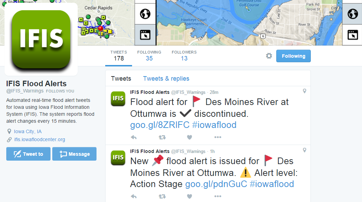View the Following count of 35
The image size is (362, 202).
149,56
